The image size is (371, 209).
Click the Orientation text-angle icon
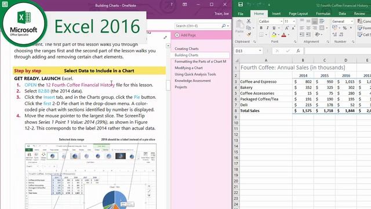click(317, 35)
